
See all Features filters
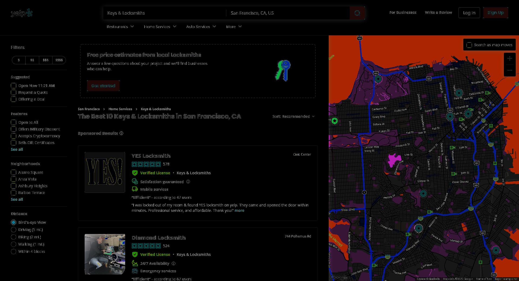coord(17,149)
